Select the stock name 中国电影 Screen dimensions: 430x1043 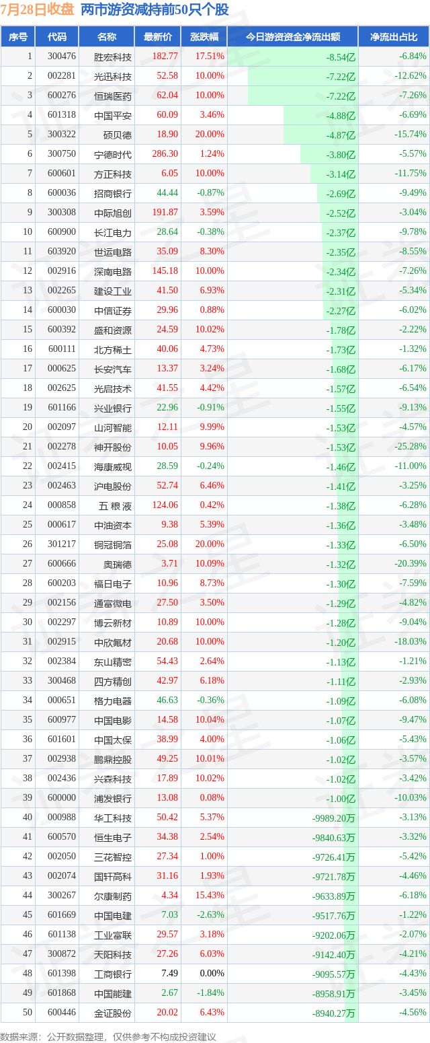click(x=113, y=720)
